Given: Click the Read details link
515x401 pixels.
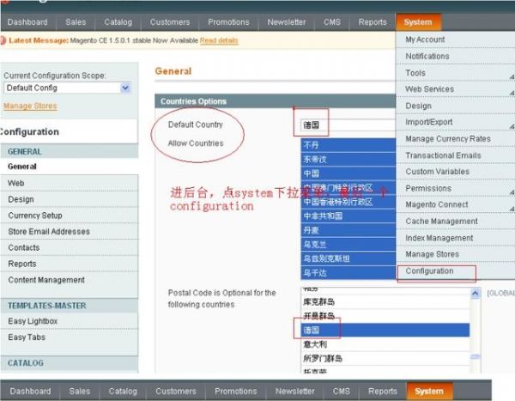Looking at the screenshot, I should pyautogui.click(x=218, y=40).
